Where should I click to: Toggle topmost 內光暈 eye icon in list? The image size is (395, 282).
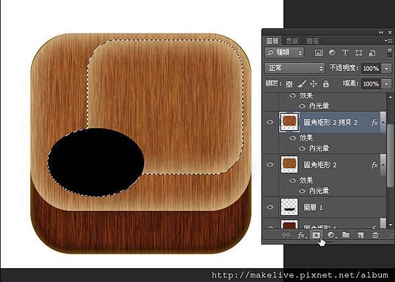click(x=302, y=106)
